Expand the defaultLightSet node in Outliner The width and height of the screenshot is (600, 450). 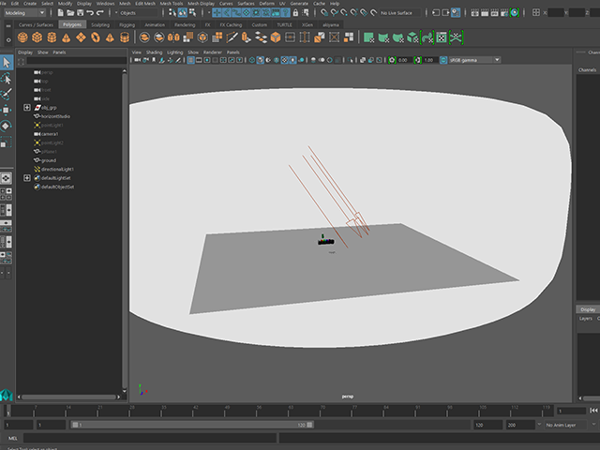[x=27, y=178]
